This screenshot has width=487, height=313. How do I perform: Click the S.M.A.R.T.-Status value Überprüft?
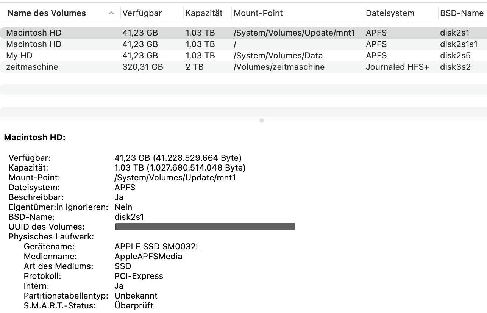point(134,305)
